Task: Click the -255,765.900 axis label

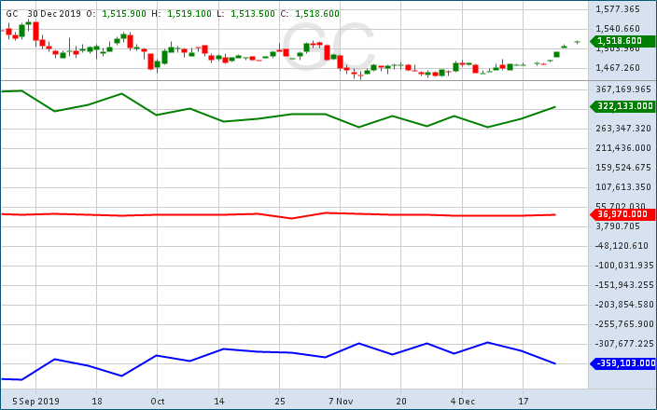Action: coord(624,324)
